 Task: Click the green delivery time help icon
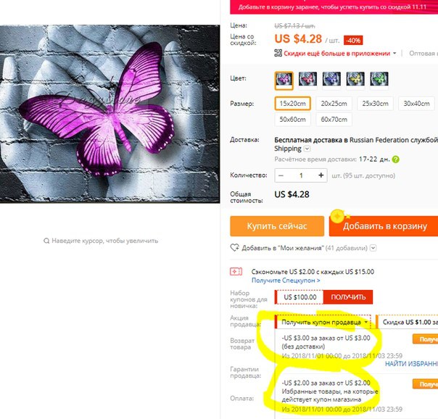[395, 159]
